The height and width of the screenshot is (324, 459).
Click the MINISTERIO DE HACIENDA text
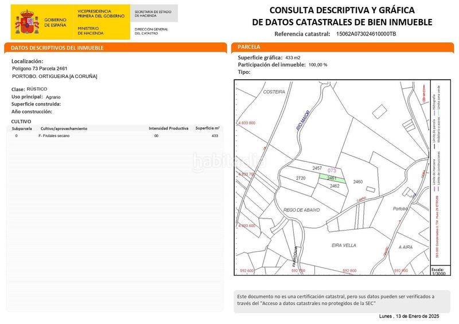[91, 31]
